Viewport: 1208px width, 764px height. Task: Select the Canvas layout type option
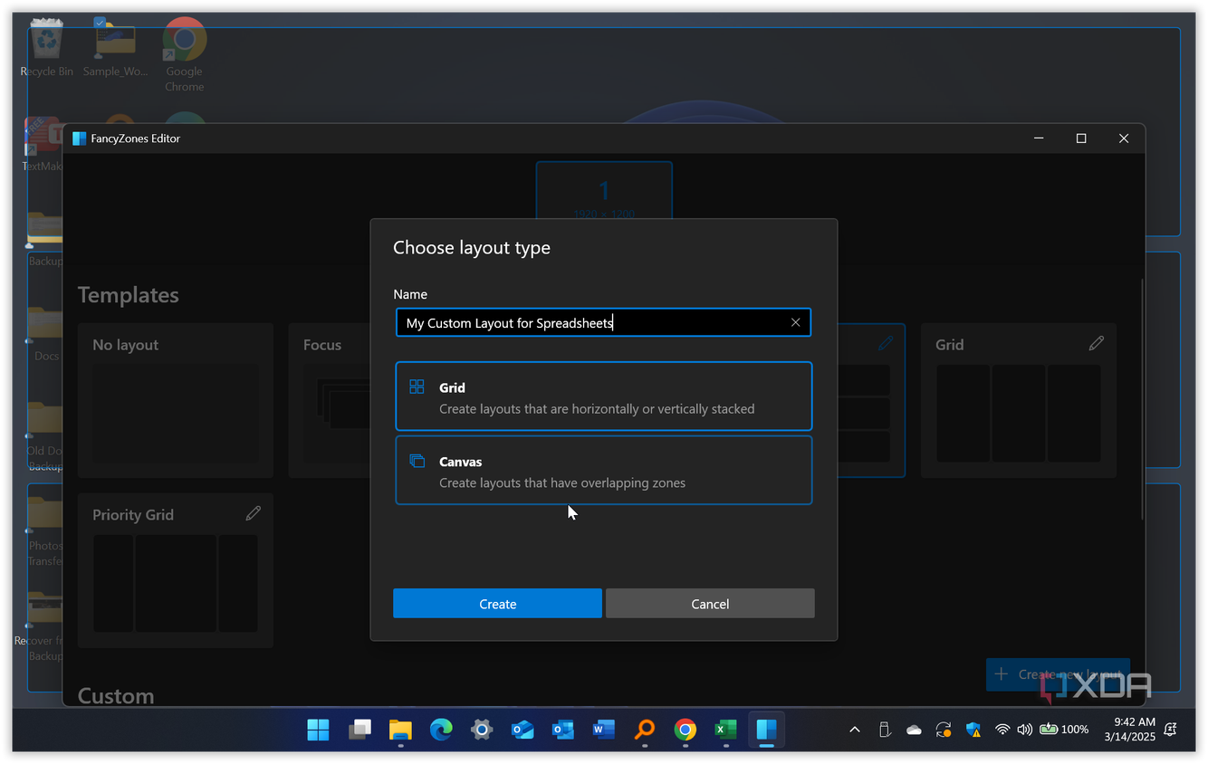click(603, 471)
